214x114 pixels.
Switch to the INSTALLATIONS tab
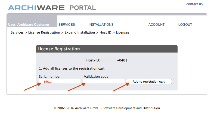coord(101,25)
